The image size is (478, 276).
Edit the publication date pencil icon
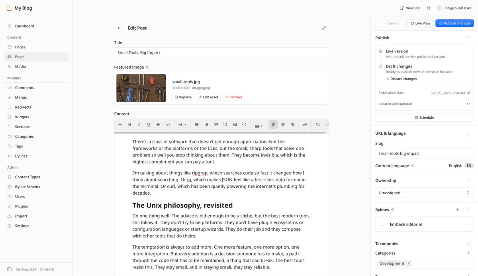pos(468,93)
